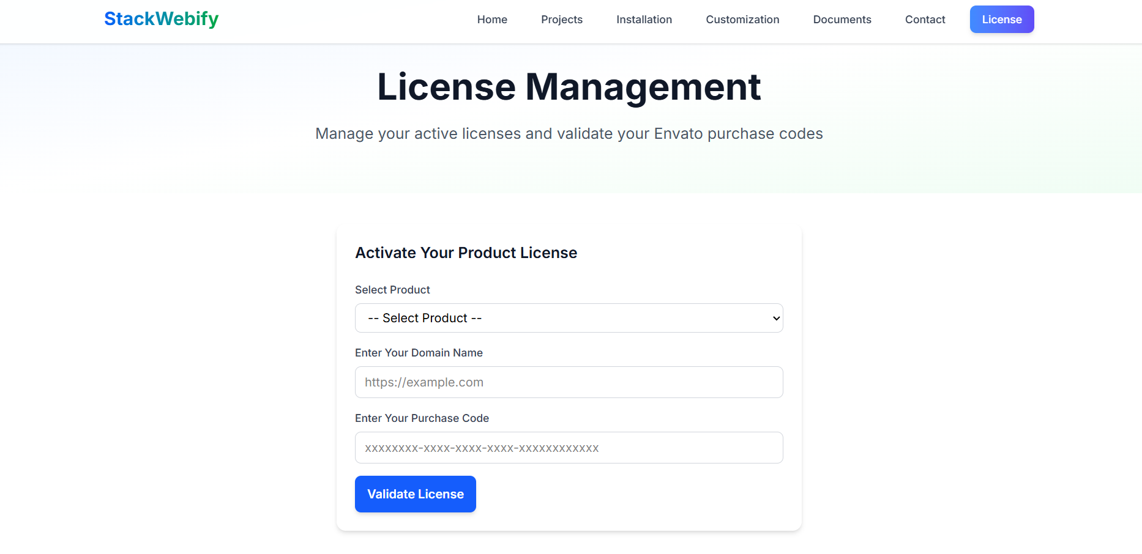Go to the Home page

492,20
